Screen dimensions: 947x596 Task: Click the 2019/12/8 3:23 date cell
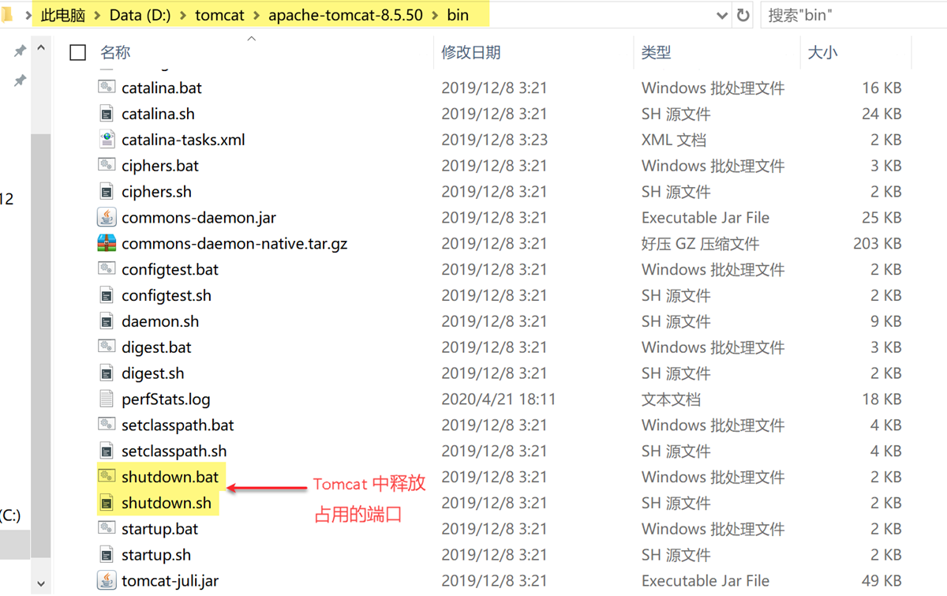494,140
